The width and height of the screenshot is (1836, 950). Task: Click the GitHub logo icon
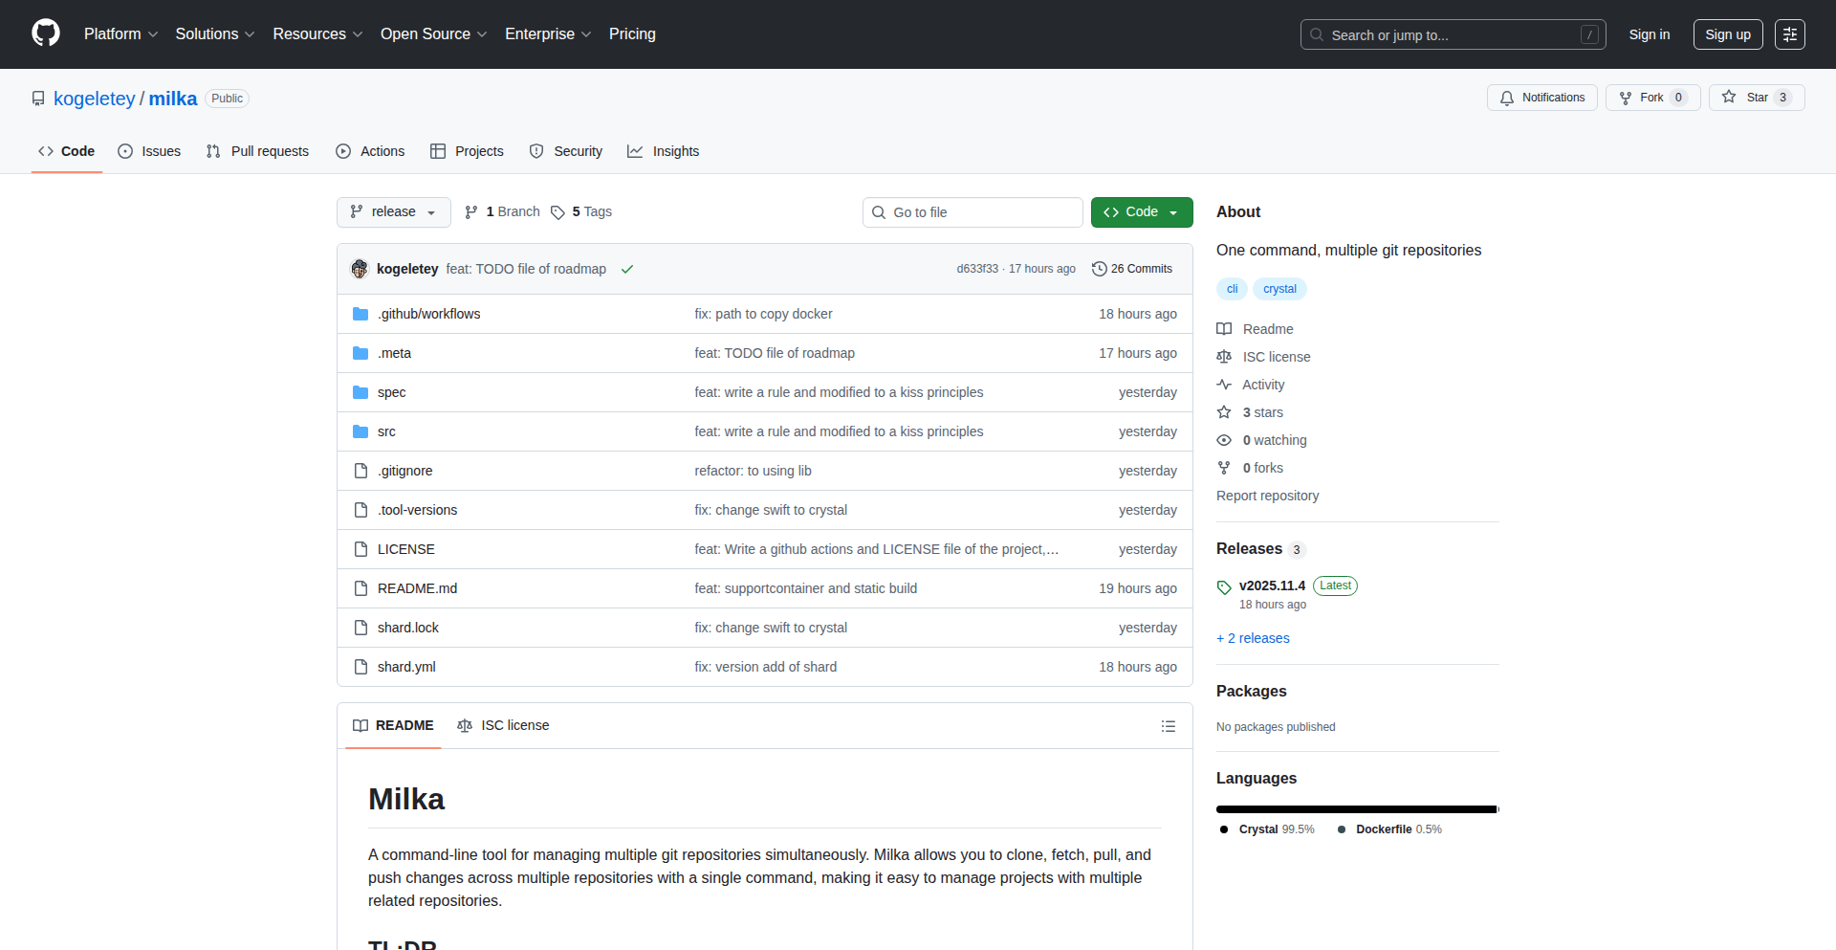tap(46, 33)
